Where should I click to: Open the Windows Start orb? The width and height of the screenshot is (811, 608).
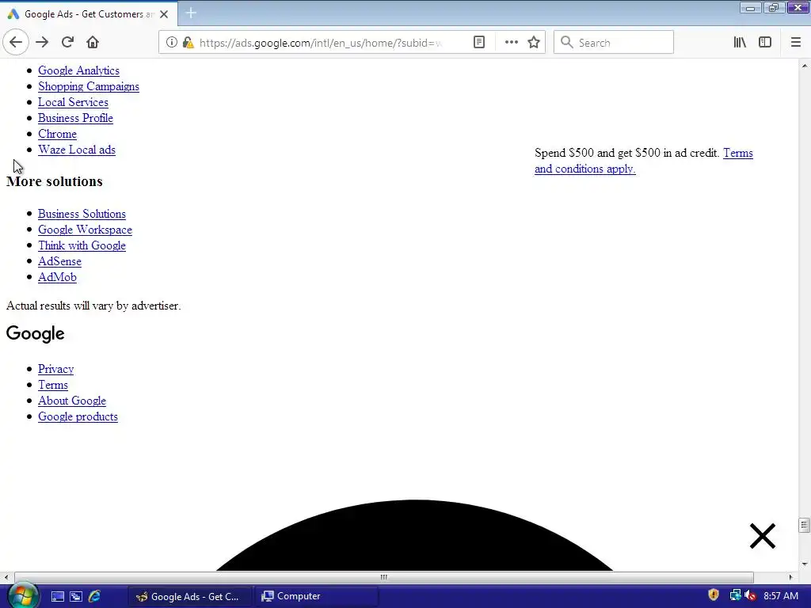[23, 595]
